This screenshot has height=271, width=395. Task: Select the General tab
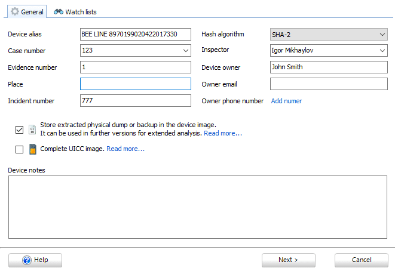coord(27,11)
